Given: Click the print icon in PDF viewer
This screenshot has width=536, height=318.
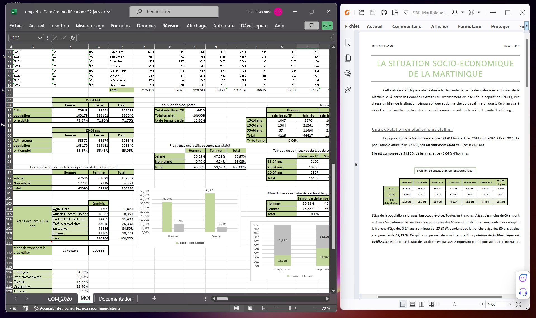Looking at the screenshot, I should tap(384, 12).
